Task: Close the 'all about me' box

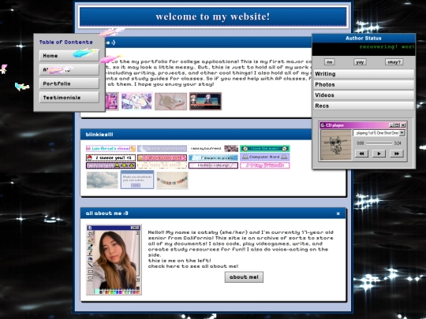Action: click(338, 213)
